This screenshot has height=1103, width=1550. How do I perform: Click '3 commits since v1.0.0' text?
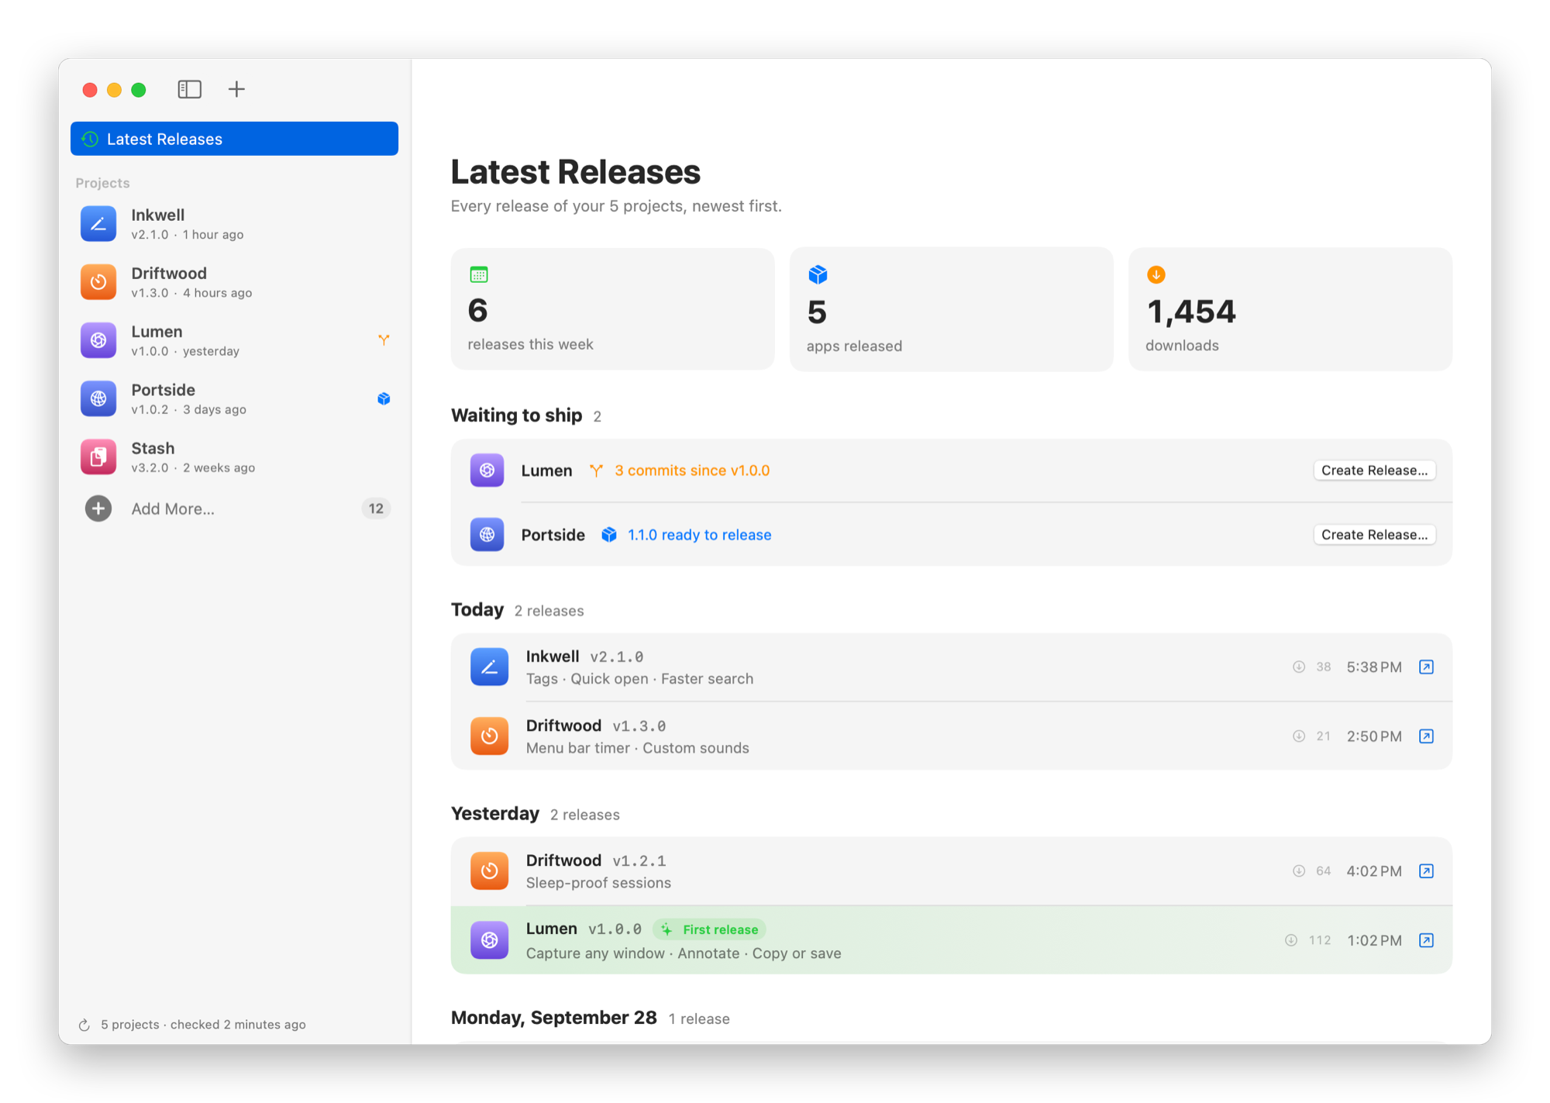[692, 470]
